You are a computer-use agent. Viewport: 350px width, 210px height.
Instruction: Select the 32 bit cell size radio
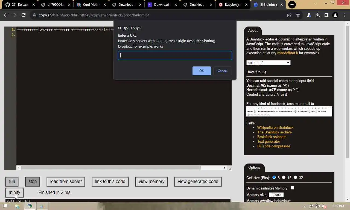pyautogui.click(x=295, y=177)
